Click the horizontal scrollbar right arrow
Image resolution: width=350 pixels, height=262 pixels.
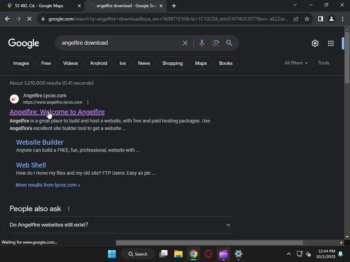[341, 243]
